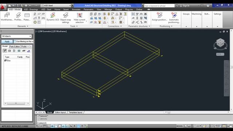Expand the Elements panel arrow

click(28, 26)
